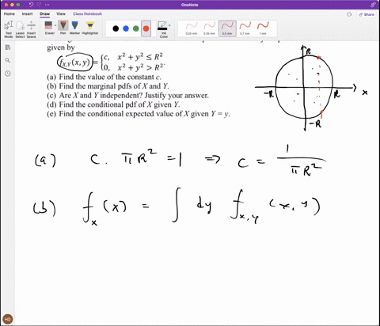Viewport: 380px width, 326px height.
Task: Choose the 0.7 mm pen thickness
Action: (x=245, y=28)
